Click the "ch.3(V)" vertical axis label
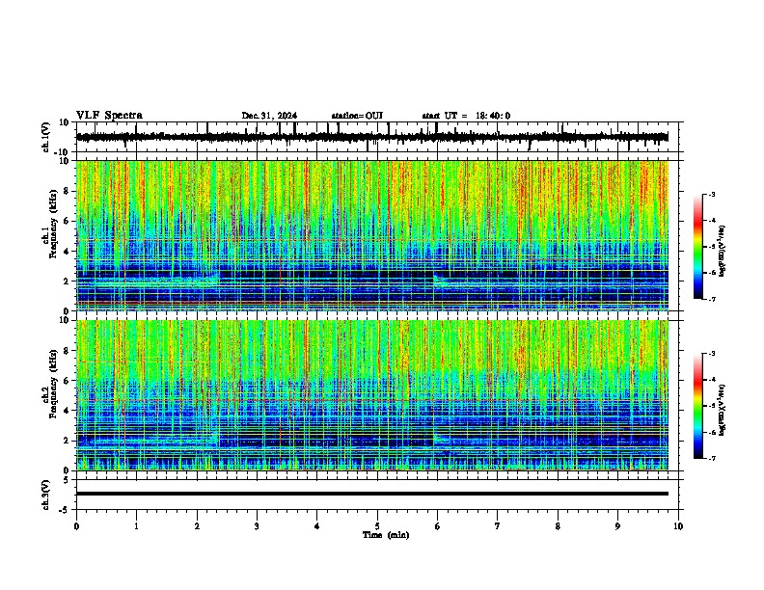 46,495
